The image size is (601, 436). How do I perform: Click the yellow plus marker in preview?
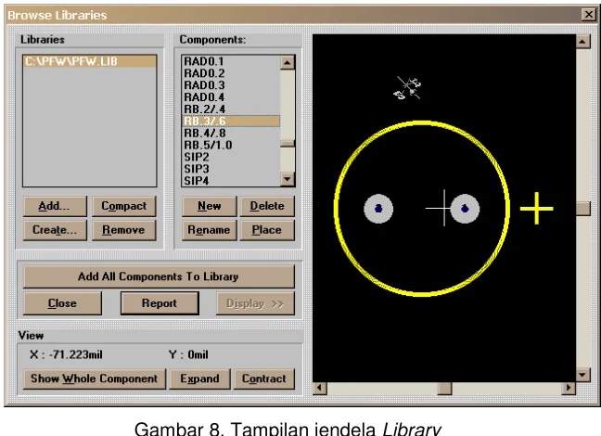tap(537, 208)
